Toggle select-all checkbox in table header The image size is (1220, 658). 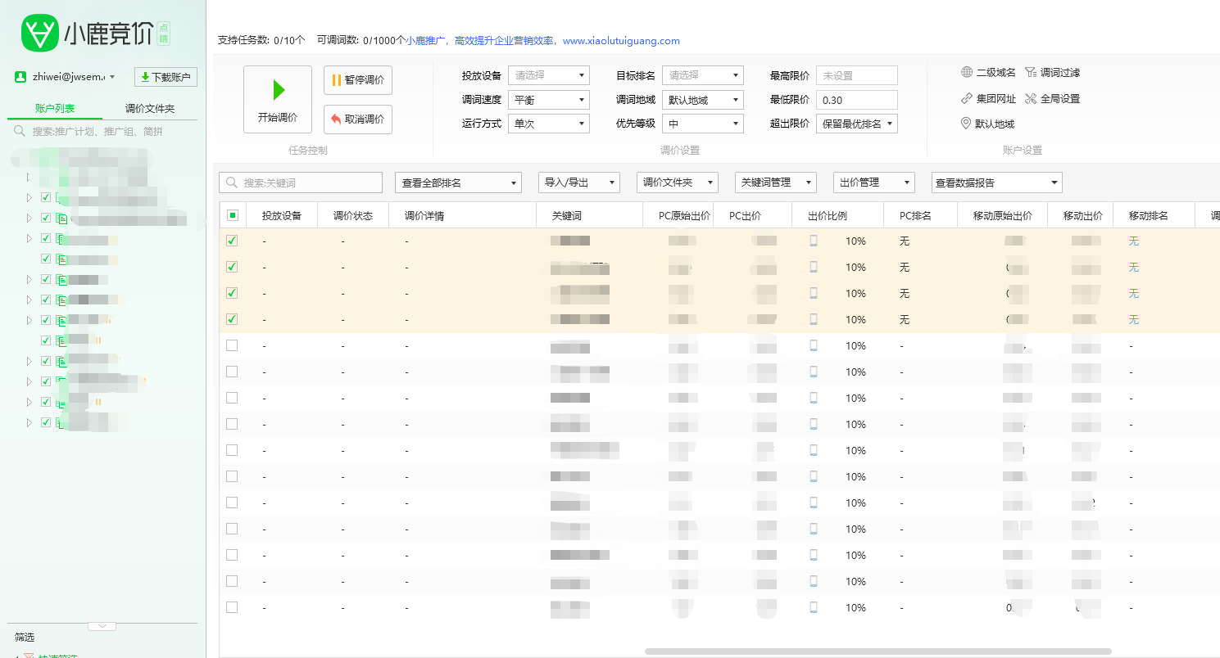coord(233,215)
